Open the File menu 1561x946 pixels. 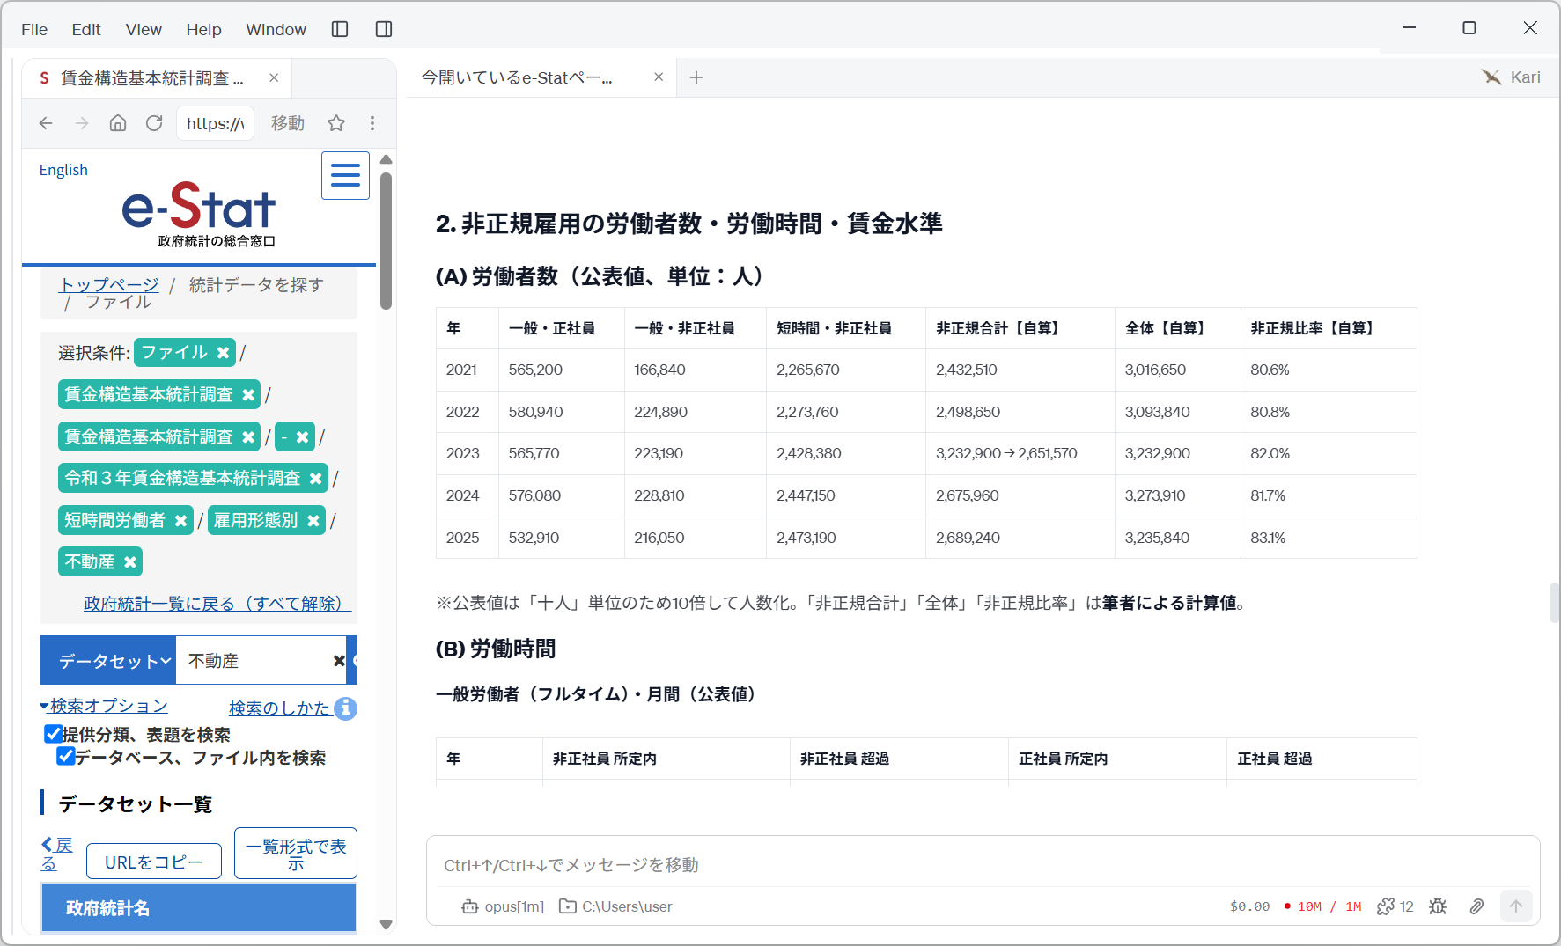(x=34, y=30)
